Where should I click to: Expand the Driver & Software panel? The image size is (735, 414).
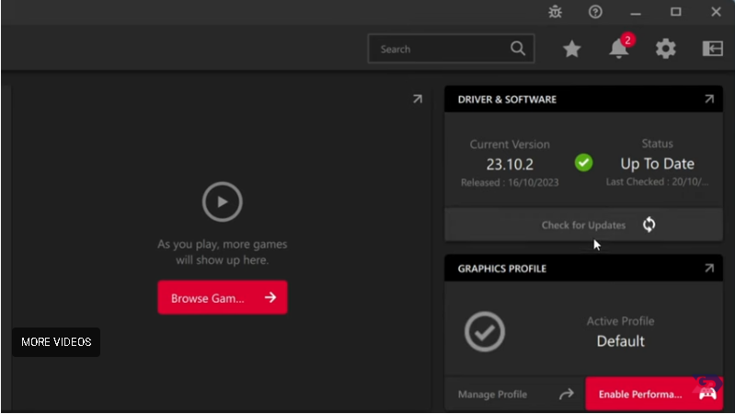[709, 99]
